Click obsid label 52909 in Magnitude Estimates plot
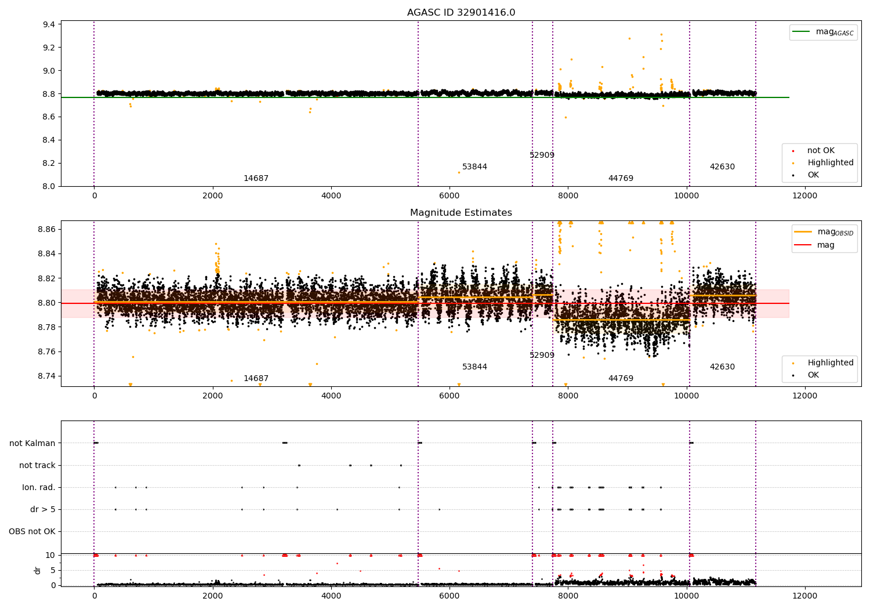 click(542, 356)
